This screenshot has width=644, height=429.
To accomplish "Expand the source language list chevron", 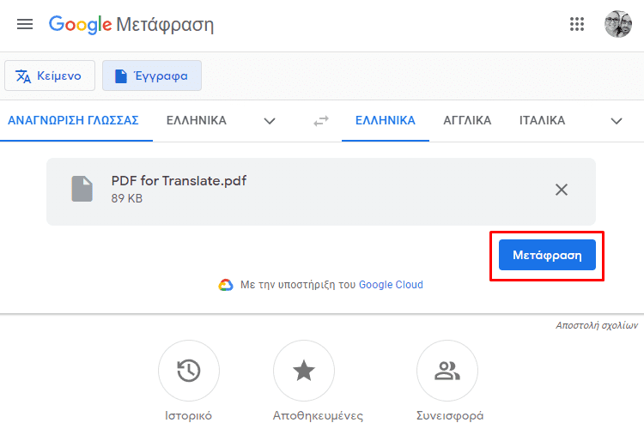I will (x=270, y=121).
